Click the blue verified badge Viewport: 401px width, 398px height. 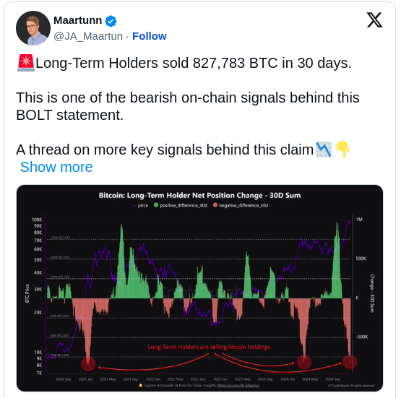click(x=111, y=21)
